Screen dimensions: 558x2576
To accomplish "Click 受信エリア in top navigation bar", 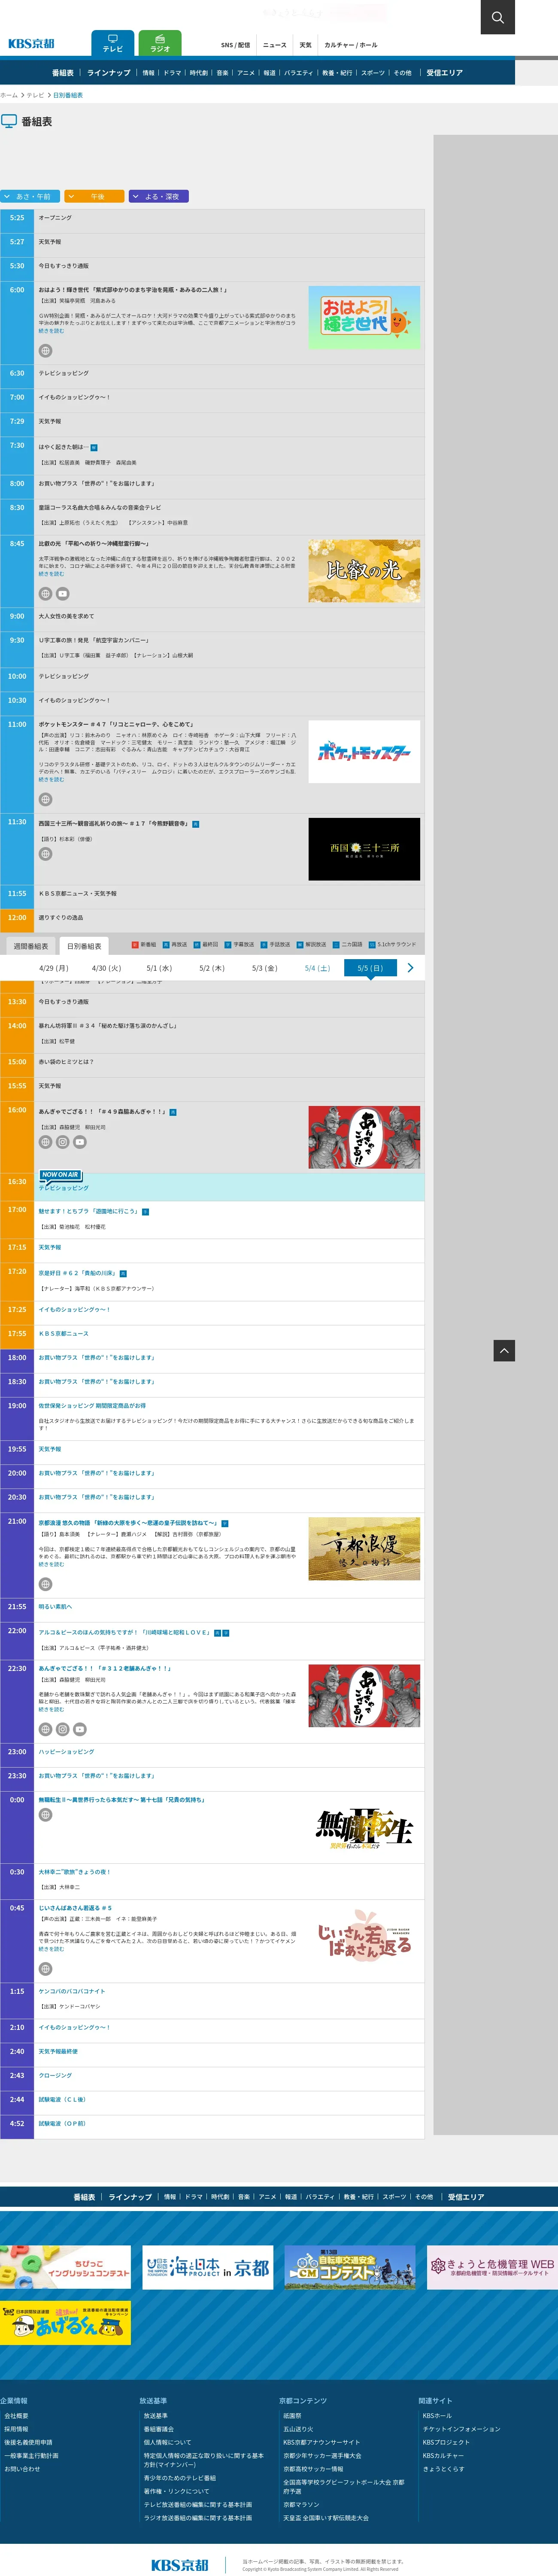I will point(445,73).
